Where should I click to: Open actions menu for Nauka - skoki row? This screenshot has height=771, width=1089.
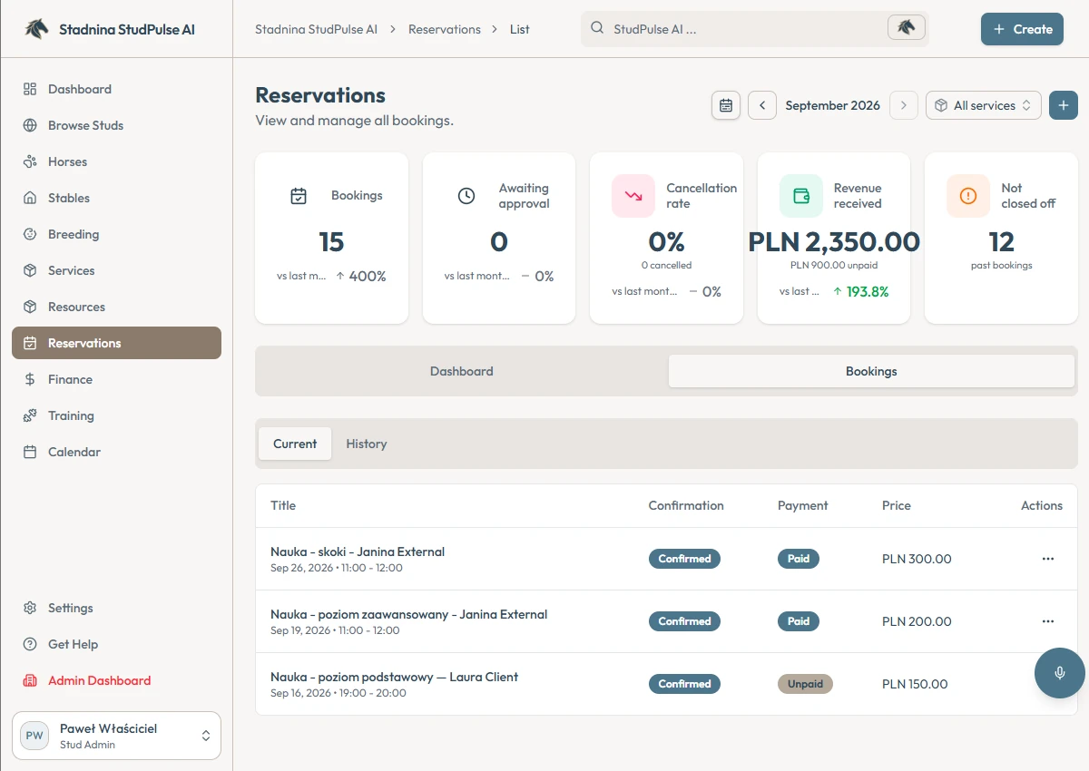click(1048, 559)
